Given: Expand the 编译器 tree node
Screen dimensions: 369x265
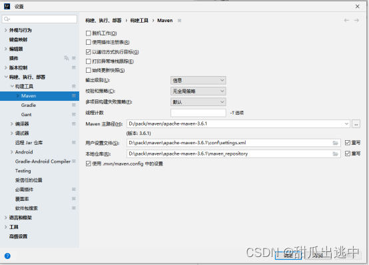Looking at the screenshot, I should pos(12,123).
